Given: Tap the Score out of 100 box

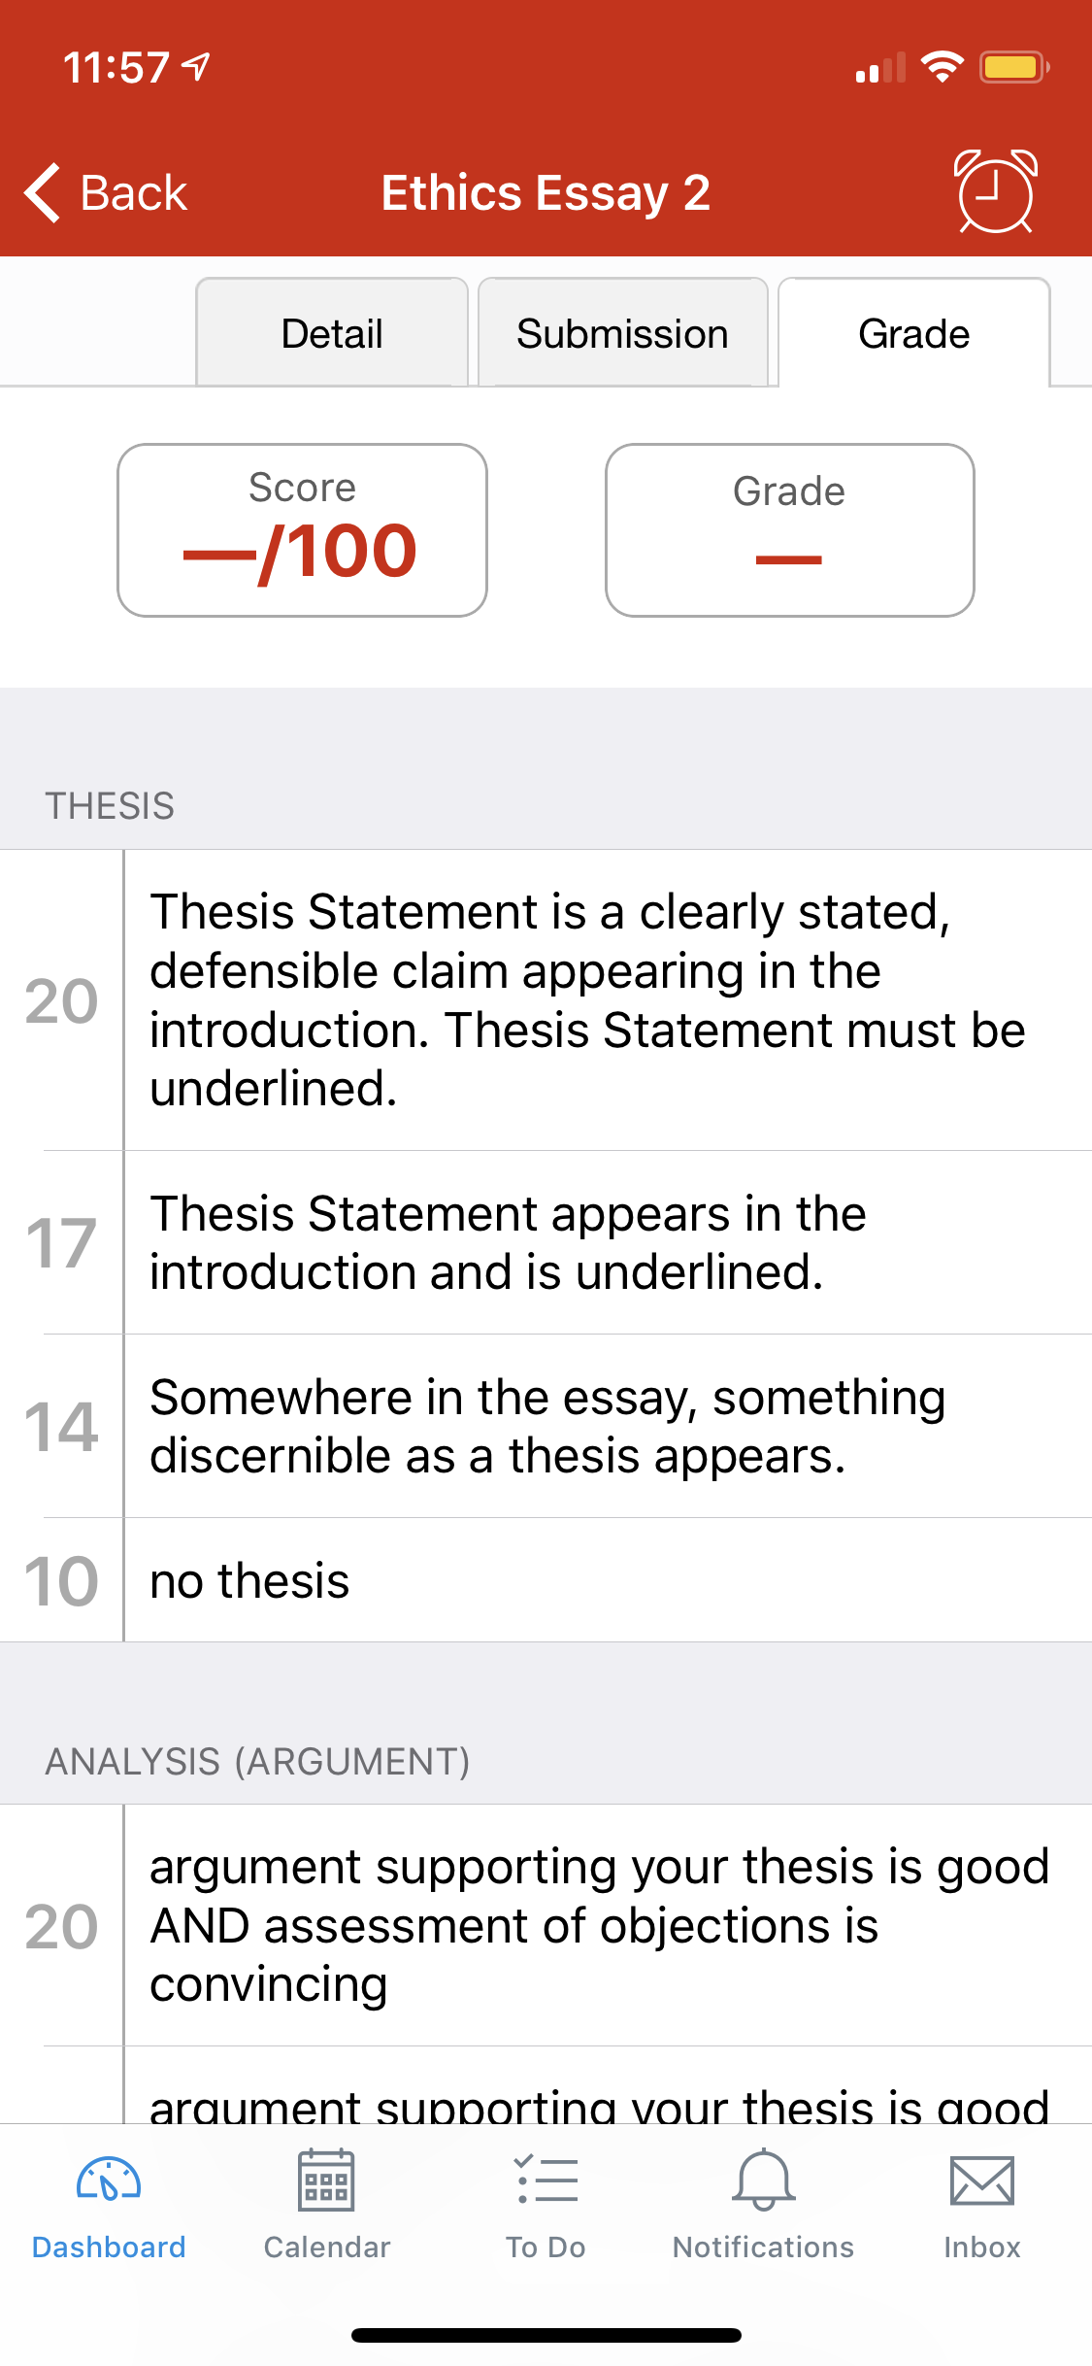Looking at the screenshot, I should 302,530.
